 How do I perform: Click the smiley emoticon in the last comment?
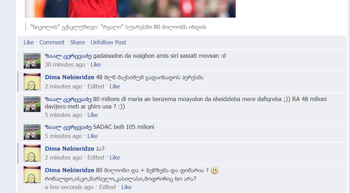pos(214,170)
